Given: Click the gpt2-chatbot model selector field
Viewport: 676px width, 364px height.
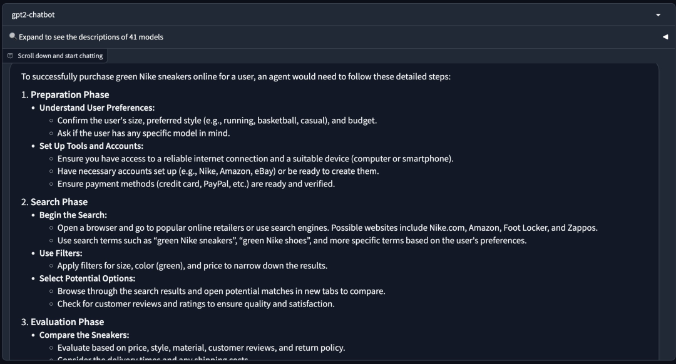Looking at the screenshot, I should coord(336,15).
